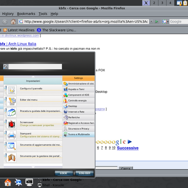
Task: Click the Firefox Home toolbar icon
Action: click(x=13, y=22)
